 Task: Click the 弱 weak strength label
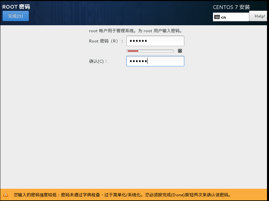180,51
